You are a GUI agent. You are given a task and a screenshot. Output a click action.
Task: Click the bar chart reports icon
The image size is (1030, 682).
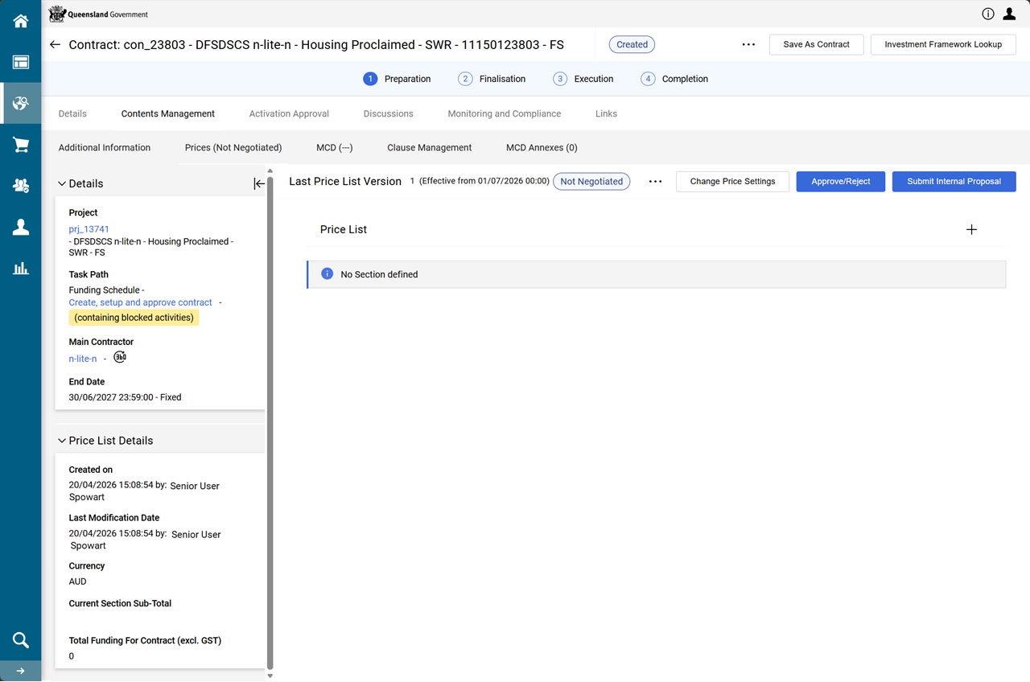click(x=21, y=269)
